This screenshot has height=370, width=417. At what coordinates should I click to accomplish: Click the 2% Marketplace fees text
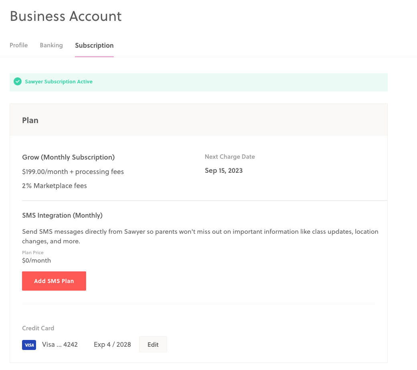[54, 186]
